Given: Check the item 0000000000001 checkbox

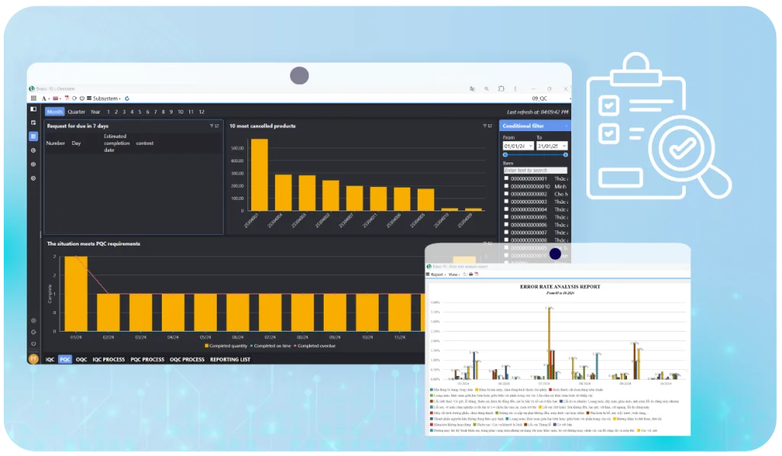Looking at the screenshot, I should click(x=506, y=178).
